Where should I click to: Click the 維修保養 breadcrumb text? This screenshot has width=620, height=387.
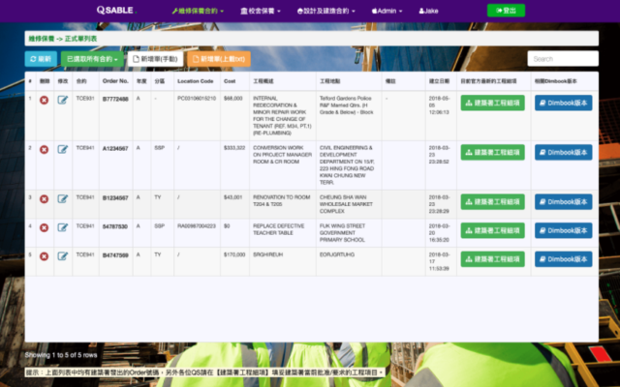[x=42, y=39]
